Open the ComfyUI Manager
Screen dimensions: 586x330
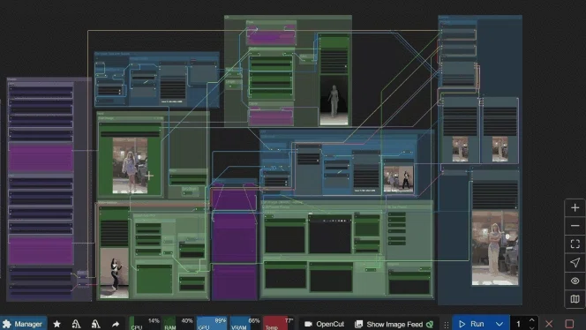coord(23,324)
